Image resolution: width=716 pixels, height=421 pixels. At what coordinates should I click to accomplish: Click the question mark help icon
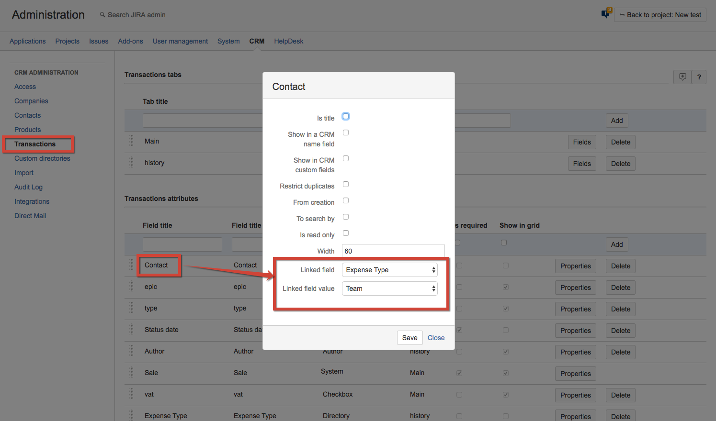699,77
